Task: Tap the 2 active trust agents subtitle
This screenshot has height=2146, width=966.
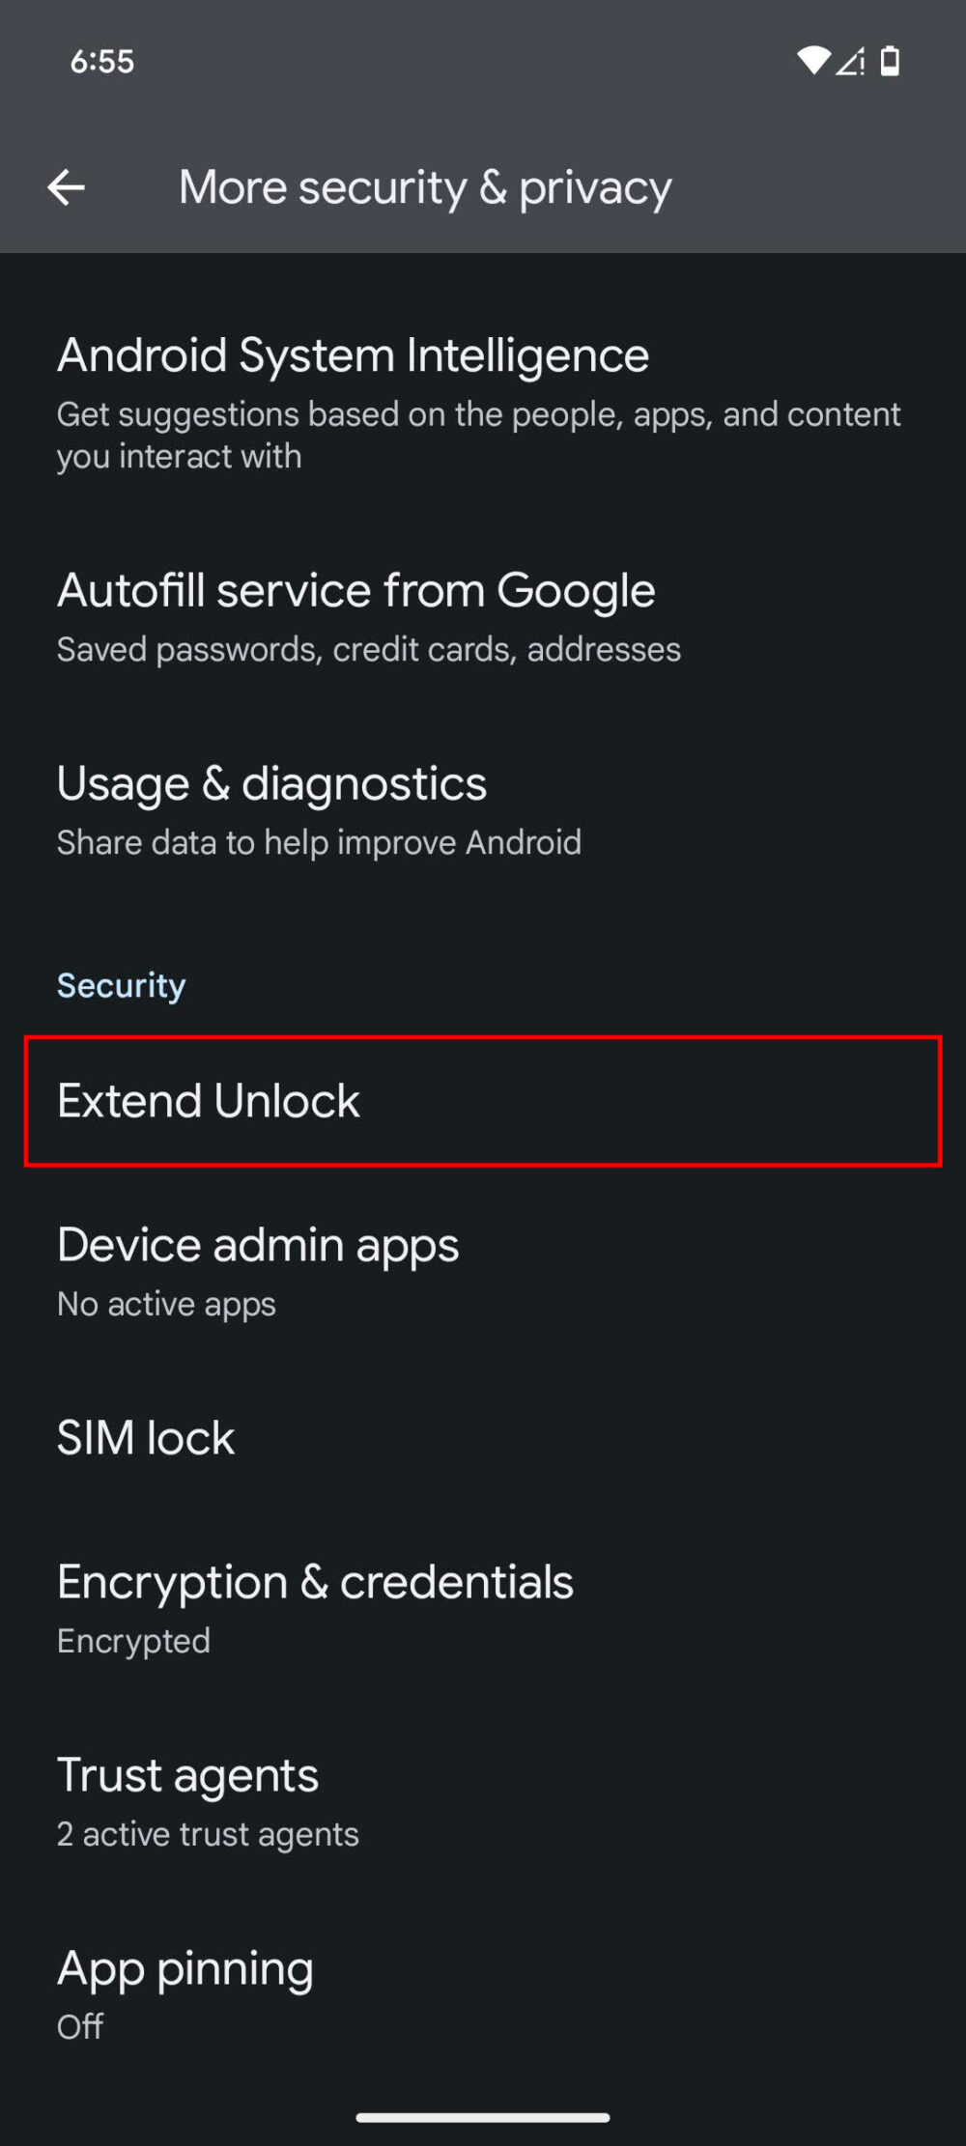Action: pyautogui.click(x=208, y=1834)
